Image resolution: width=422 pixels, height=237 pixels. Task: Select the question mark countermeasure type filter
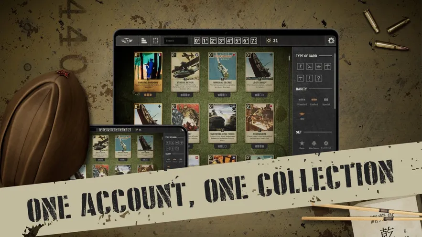tap(318, 78)
